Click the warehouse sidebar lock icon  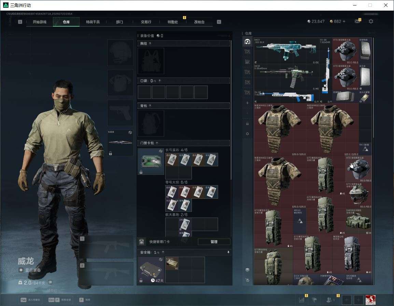pos(247,123)
